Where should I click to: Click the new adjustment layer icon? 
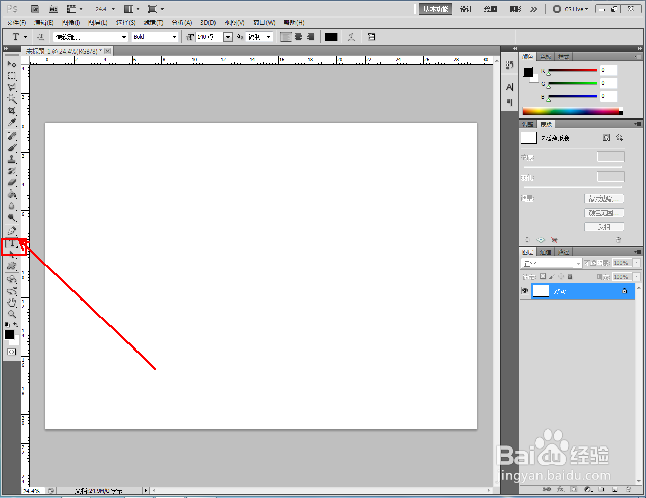click(x=588, y=489)
